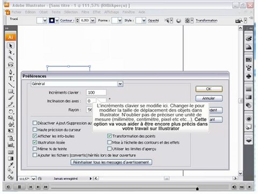Select the Line Segment tool
Image resolution: width=258 pixels, height=194 pixels.
[x=11, y=85]
